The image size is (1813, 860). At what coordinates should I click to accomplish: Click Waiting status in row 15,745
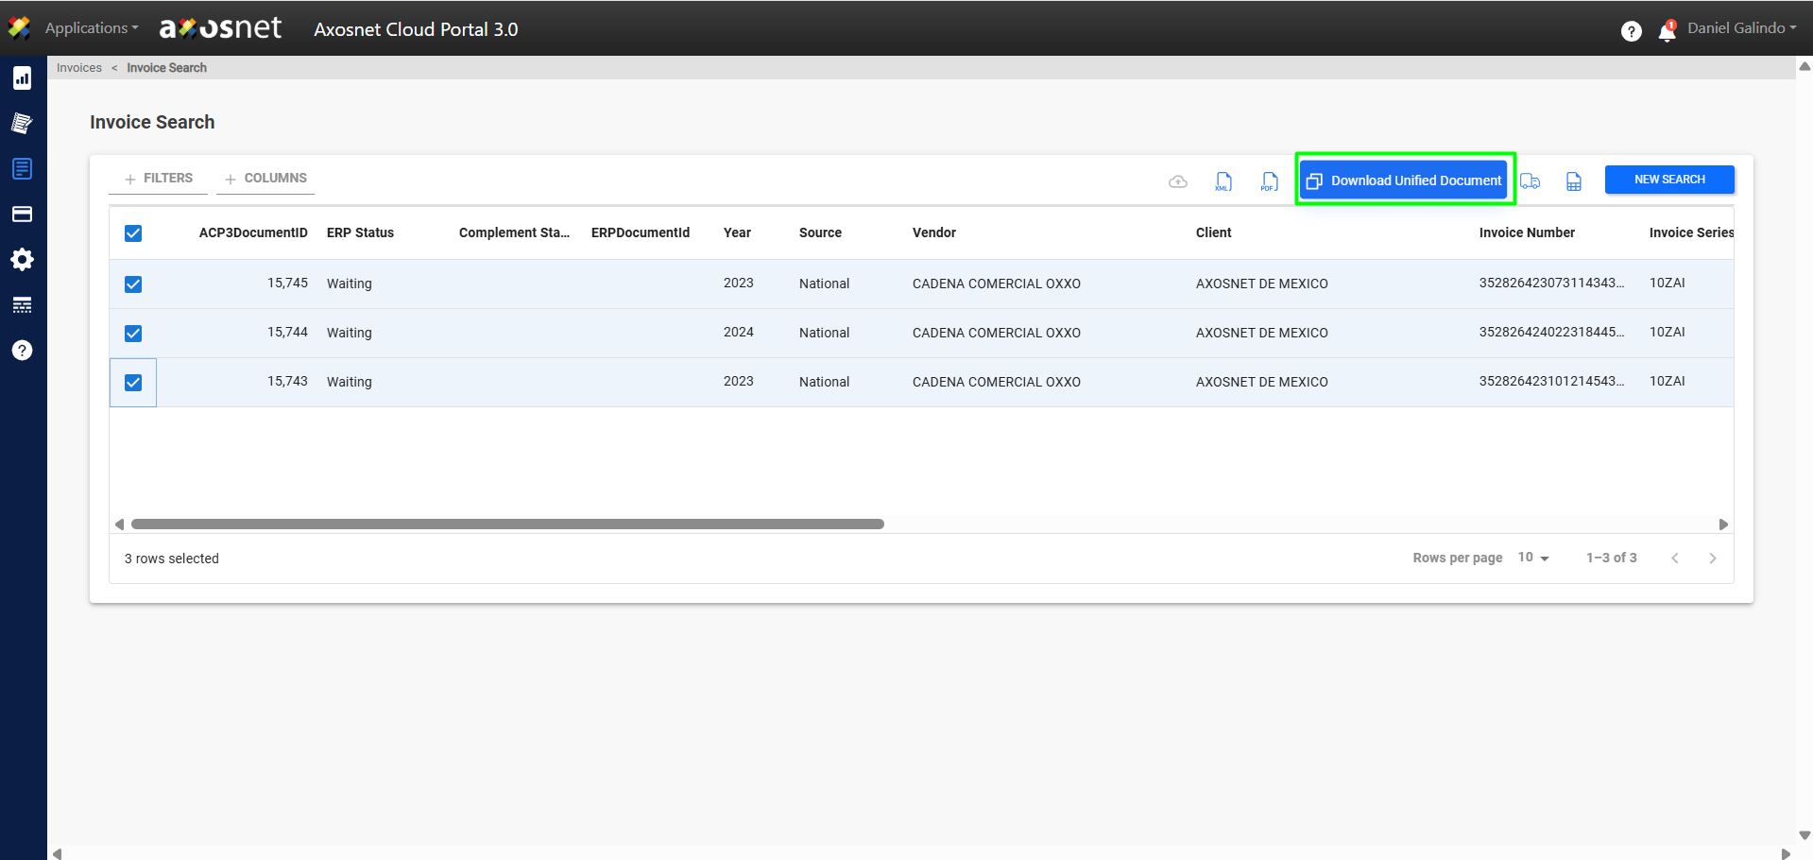[x=350, y=284]
